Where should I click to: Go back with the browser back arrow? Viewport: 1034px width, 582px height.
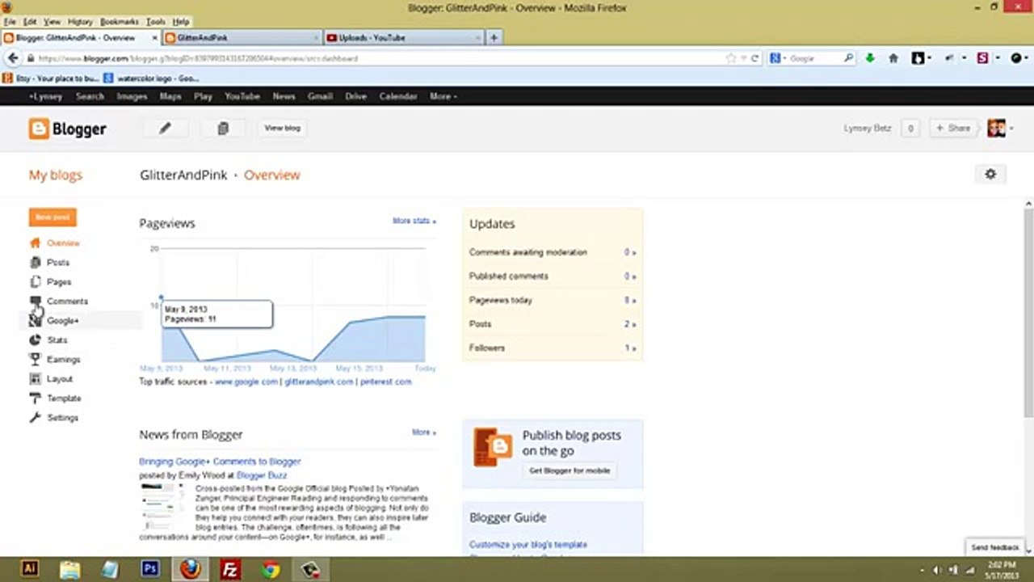click(x=13, y=58)
